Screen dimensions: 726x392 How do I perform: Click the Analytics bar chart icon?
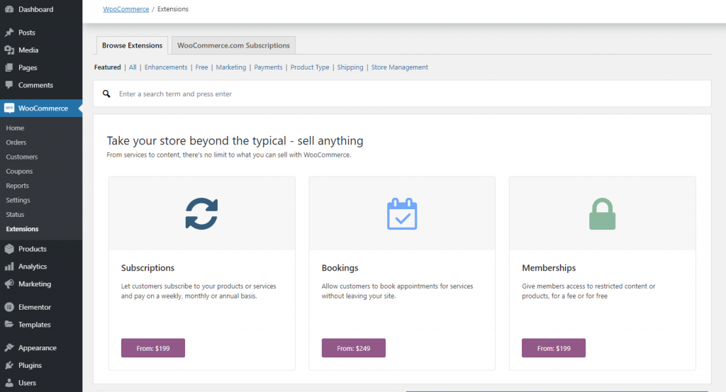pyautogui.click(x=9, y=267)
